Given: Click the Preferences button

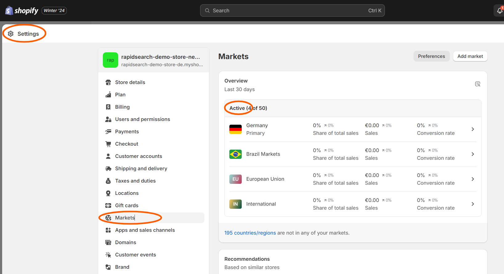Looking at the screenshot, I should 431,56.
